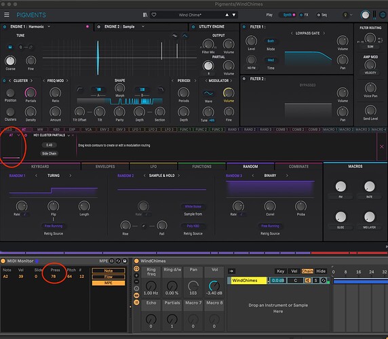Select the MPE mode in MIDI Monitor
388x339 pixels.
[x=109, y=283]
